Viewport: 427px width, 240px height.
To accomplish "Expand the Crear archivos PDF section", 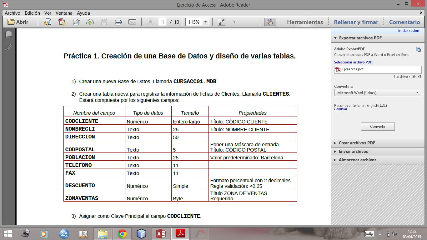I will point(335,143).
